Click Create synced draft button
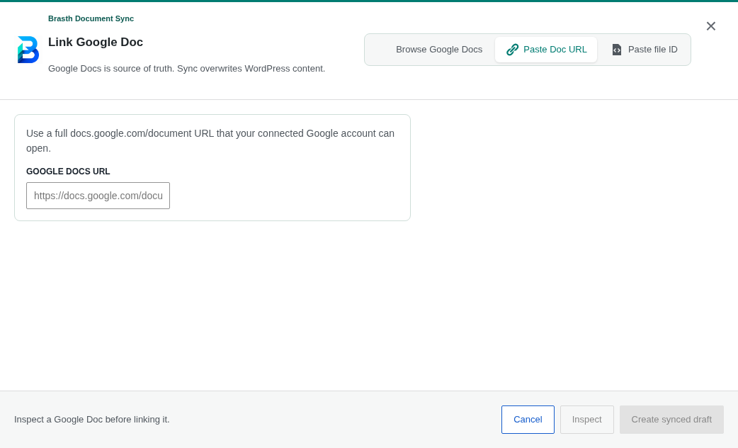The height and width of the screenshot is (448, 738). tap(671, 419)
